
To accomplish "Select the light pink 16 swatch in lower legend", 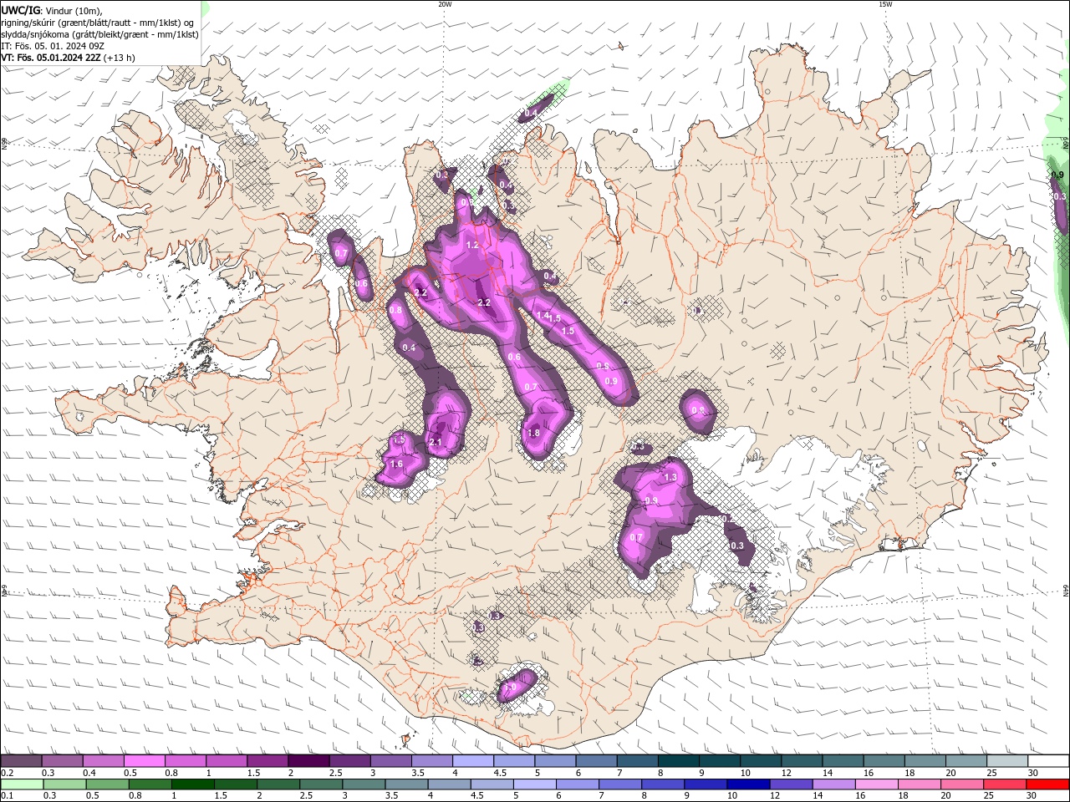I will click(x=877, y=784).
